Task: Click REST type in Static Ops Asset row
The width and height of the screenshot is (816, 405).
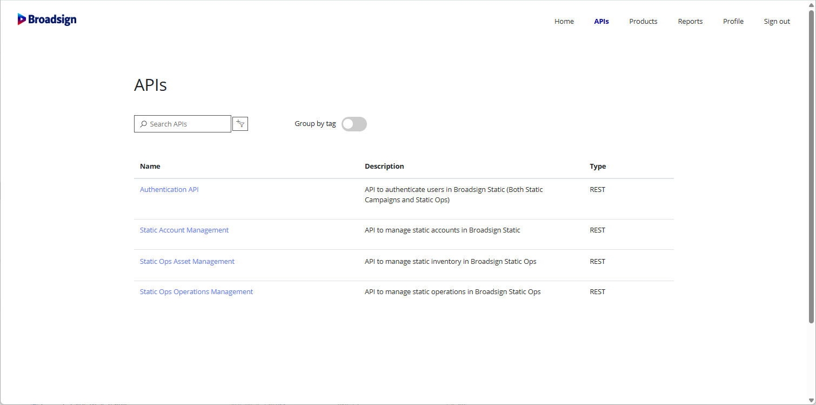Action: (598, 262)
